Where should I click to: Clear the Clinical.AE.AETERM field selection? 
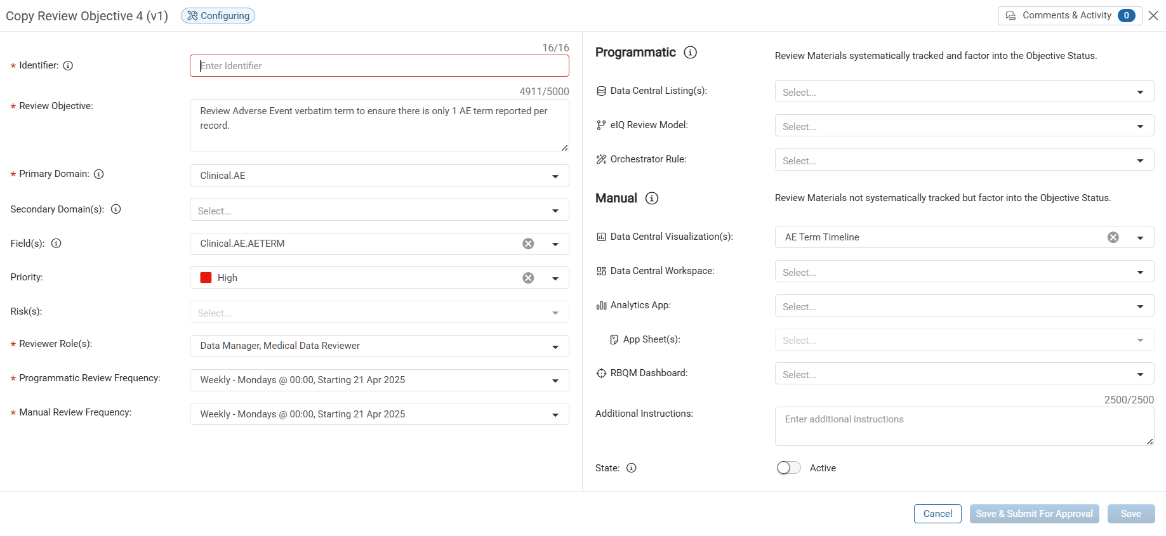coord(528,244)
